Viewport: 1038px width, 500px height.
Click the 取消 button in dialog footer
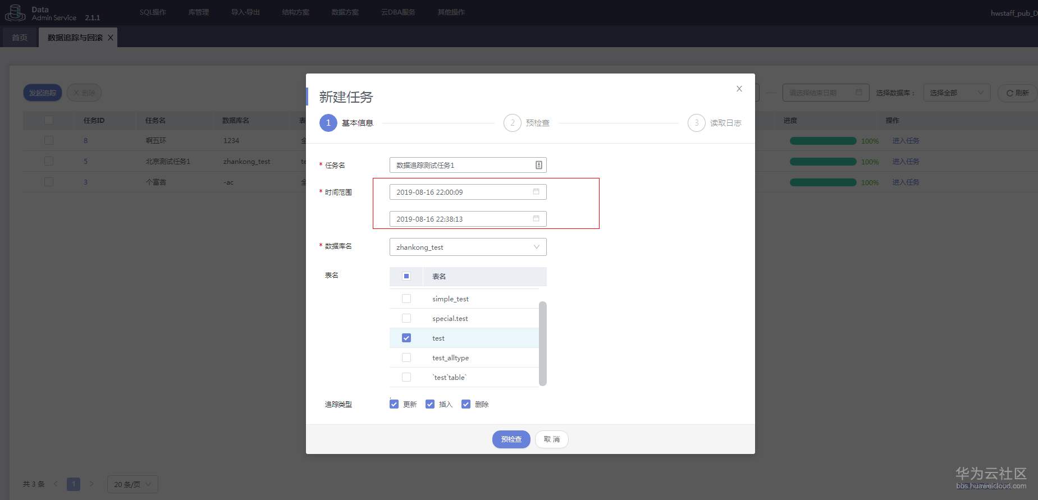pos(552,439)
